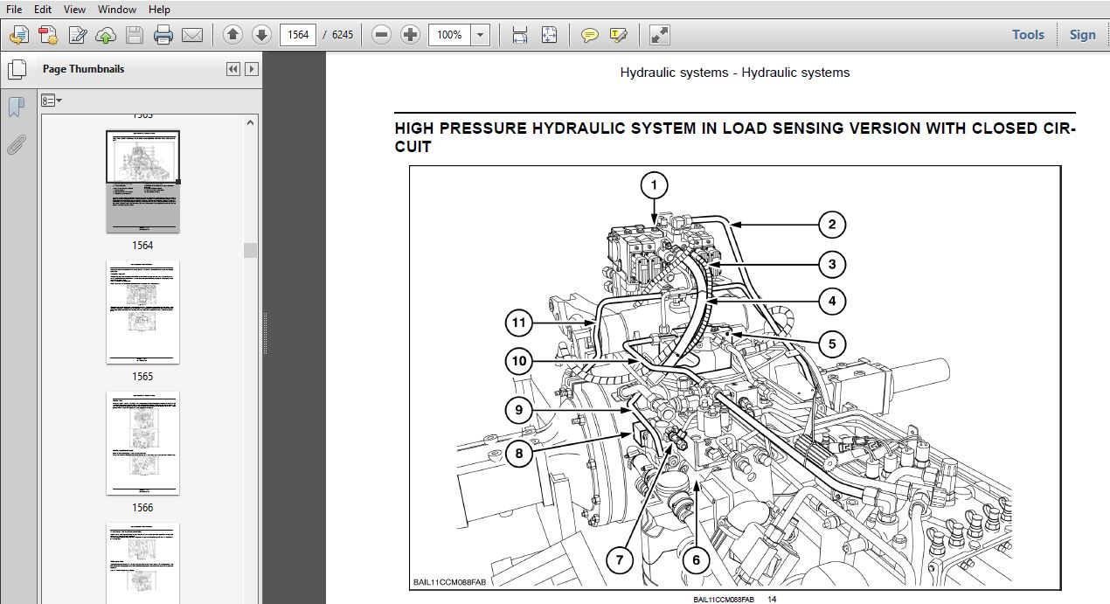Open the Edit menu
Viewport: 1110px width, 604px height.
click(43, 10)
